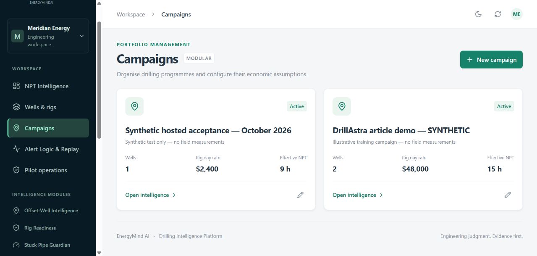Click the title Synthetic hosted acceptance — October 2026
The width and height of the screenshot is (537, 256).
208,130
